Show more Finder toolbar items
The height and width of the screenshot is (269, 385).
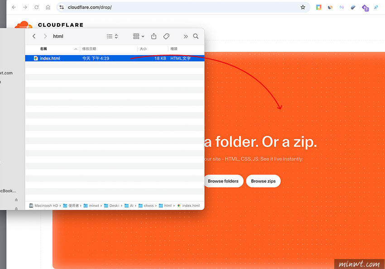pos(186,37)
